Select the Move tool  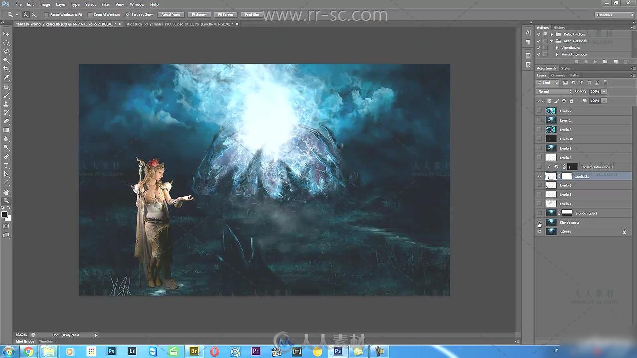(6, 34)
